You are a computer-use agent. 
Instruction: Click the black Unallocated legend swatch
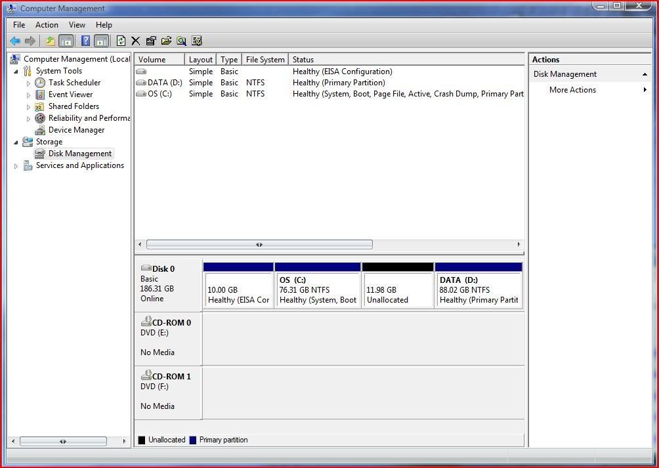pyautogui.click(x=142, y=440)
